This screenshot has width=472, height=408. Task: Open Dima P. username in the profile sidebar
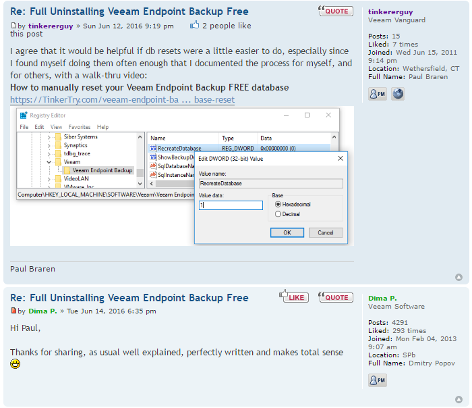(x=382, y=299)
